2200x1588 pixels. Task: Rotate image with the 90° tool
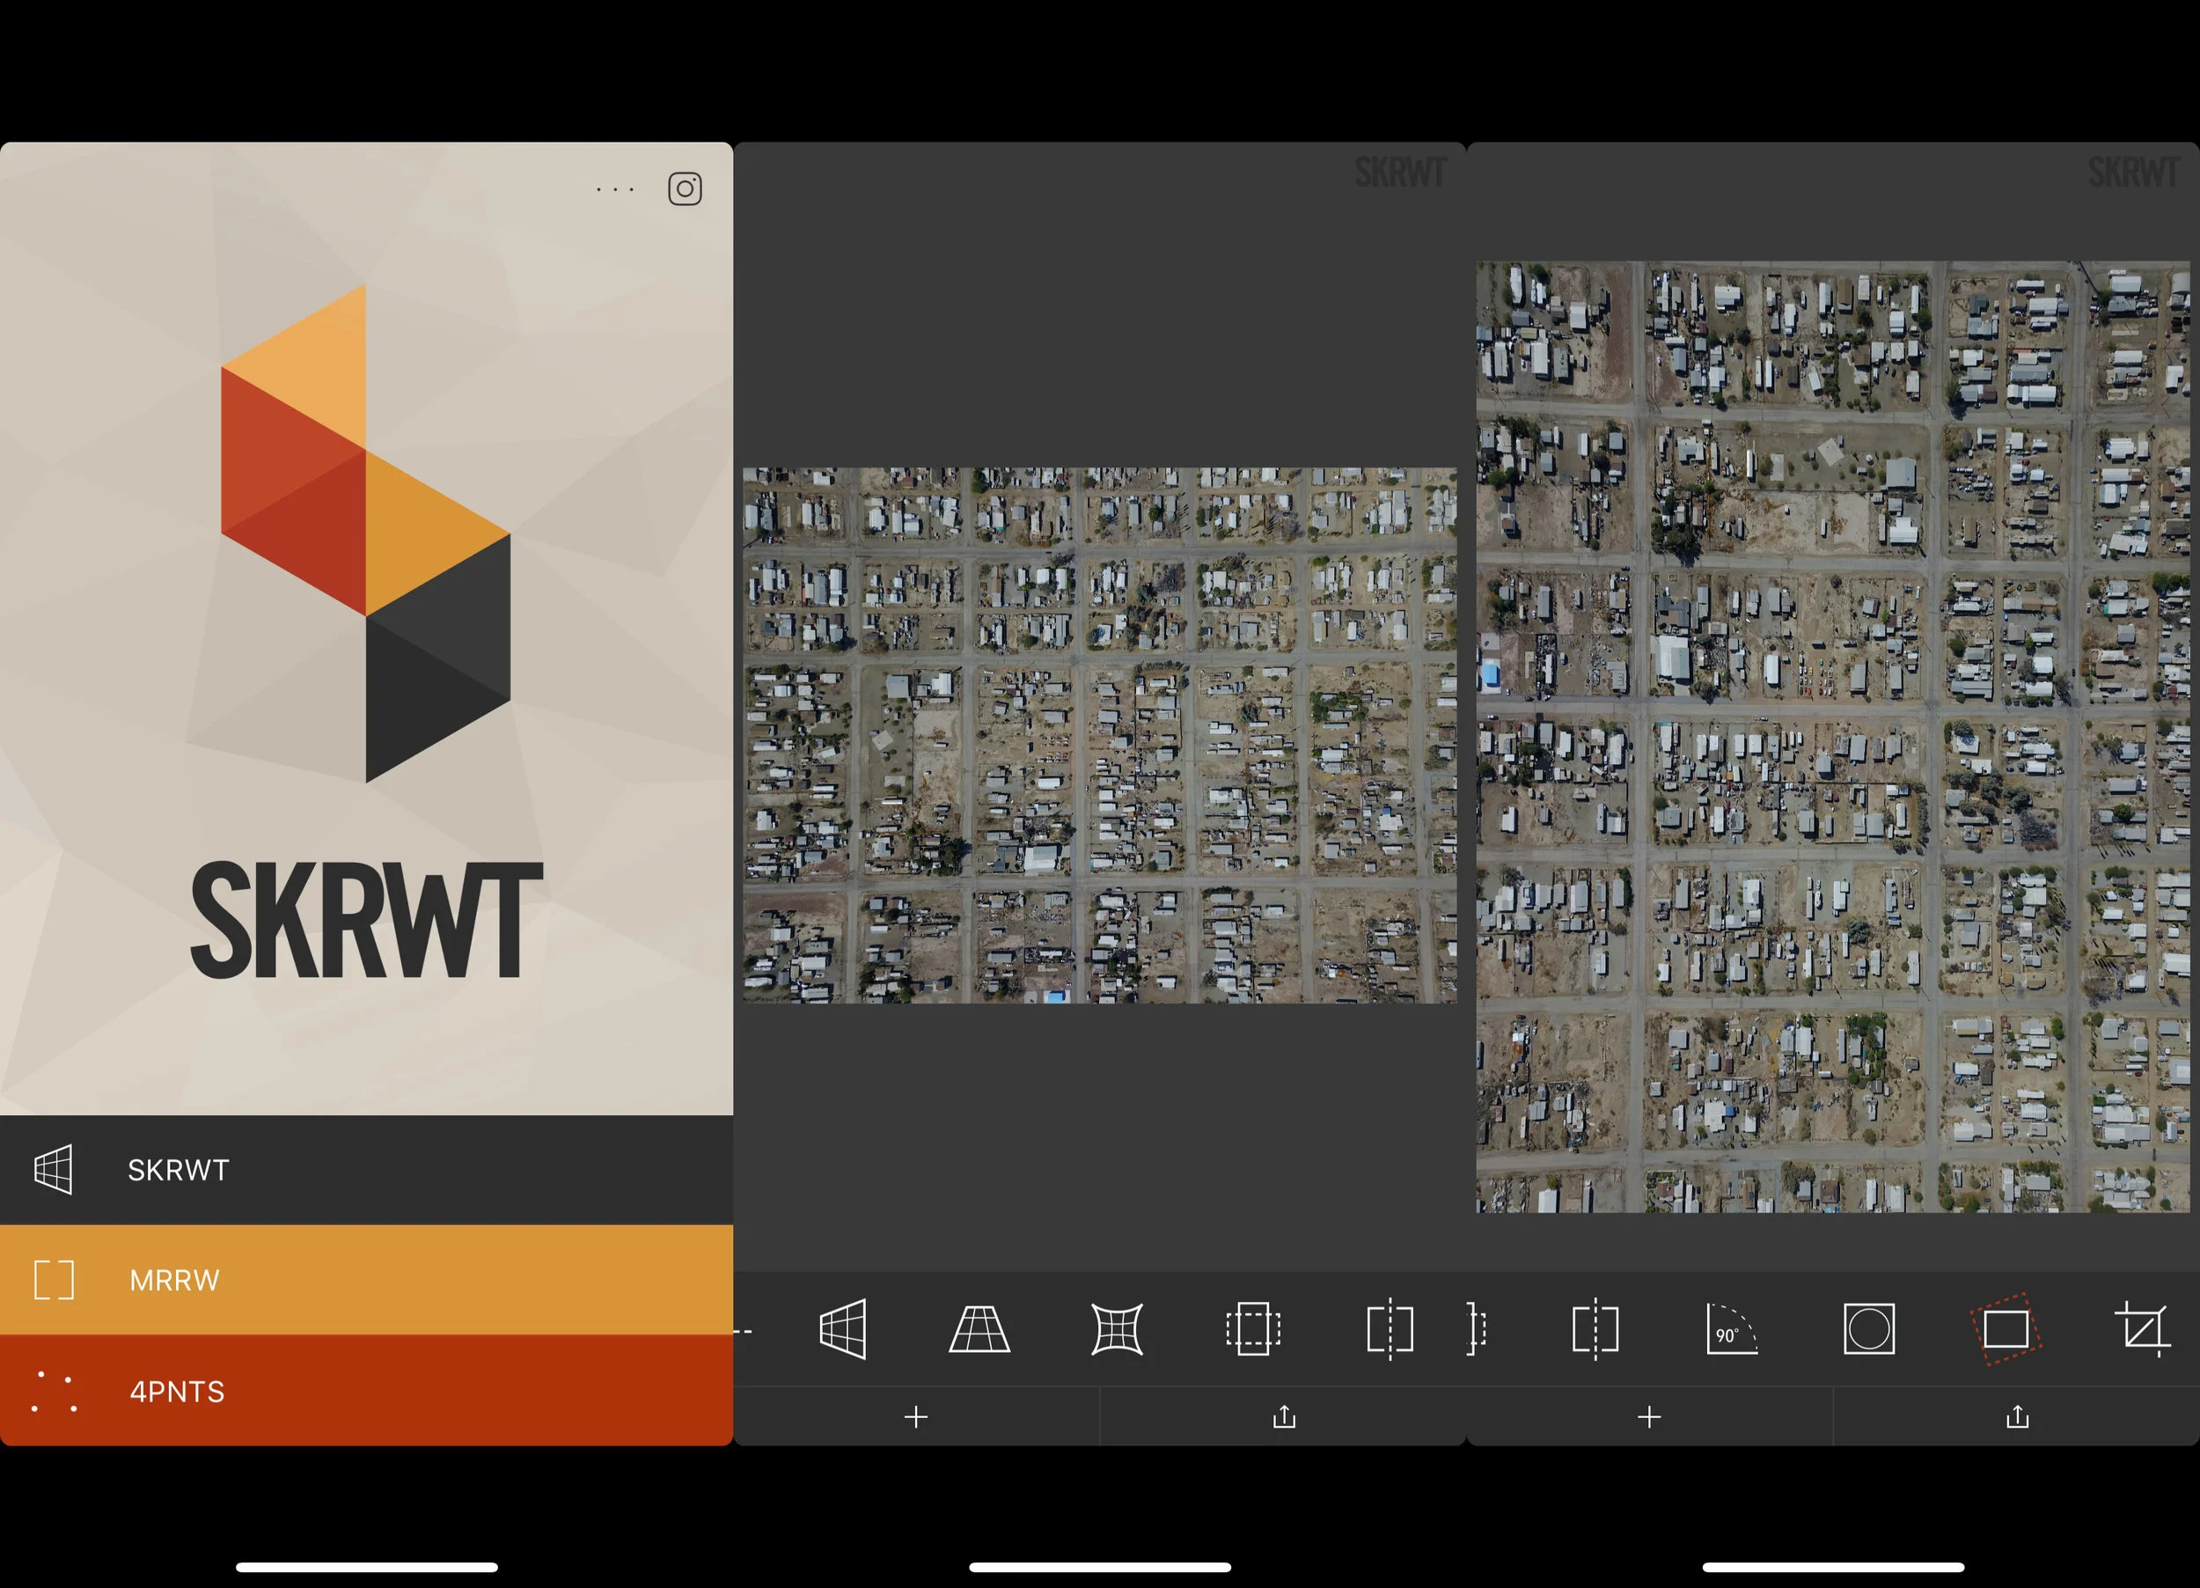pyautogui.click(x=1733, y=1329)
